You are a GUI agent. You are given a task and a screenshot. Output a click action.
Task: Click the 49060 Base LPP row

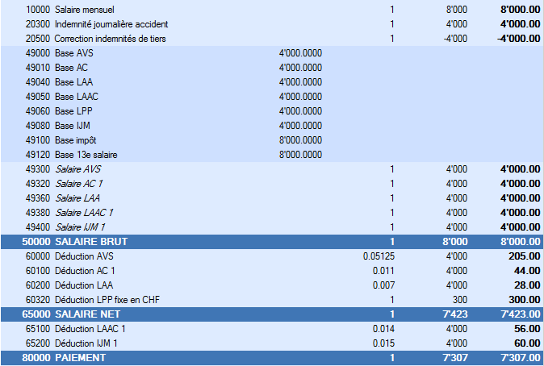272,111
